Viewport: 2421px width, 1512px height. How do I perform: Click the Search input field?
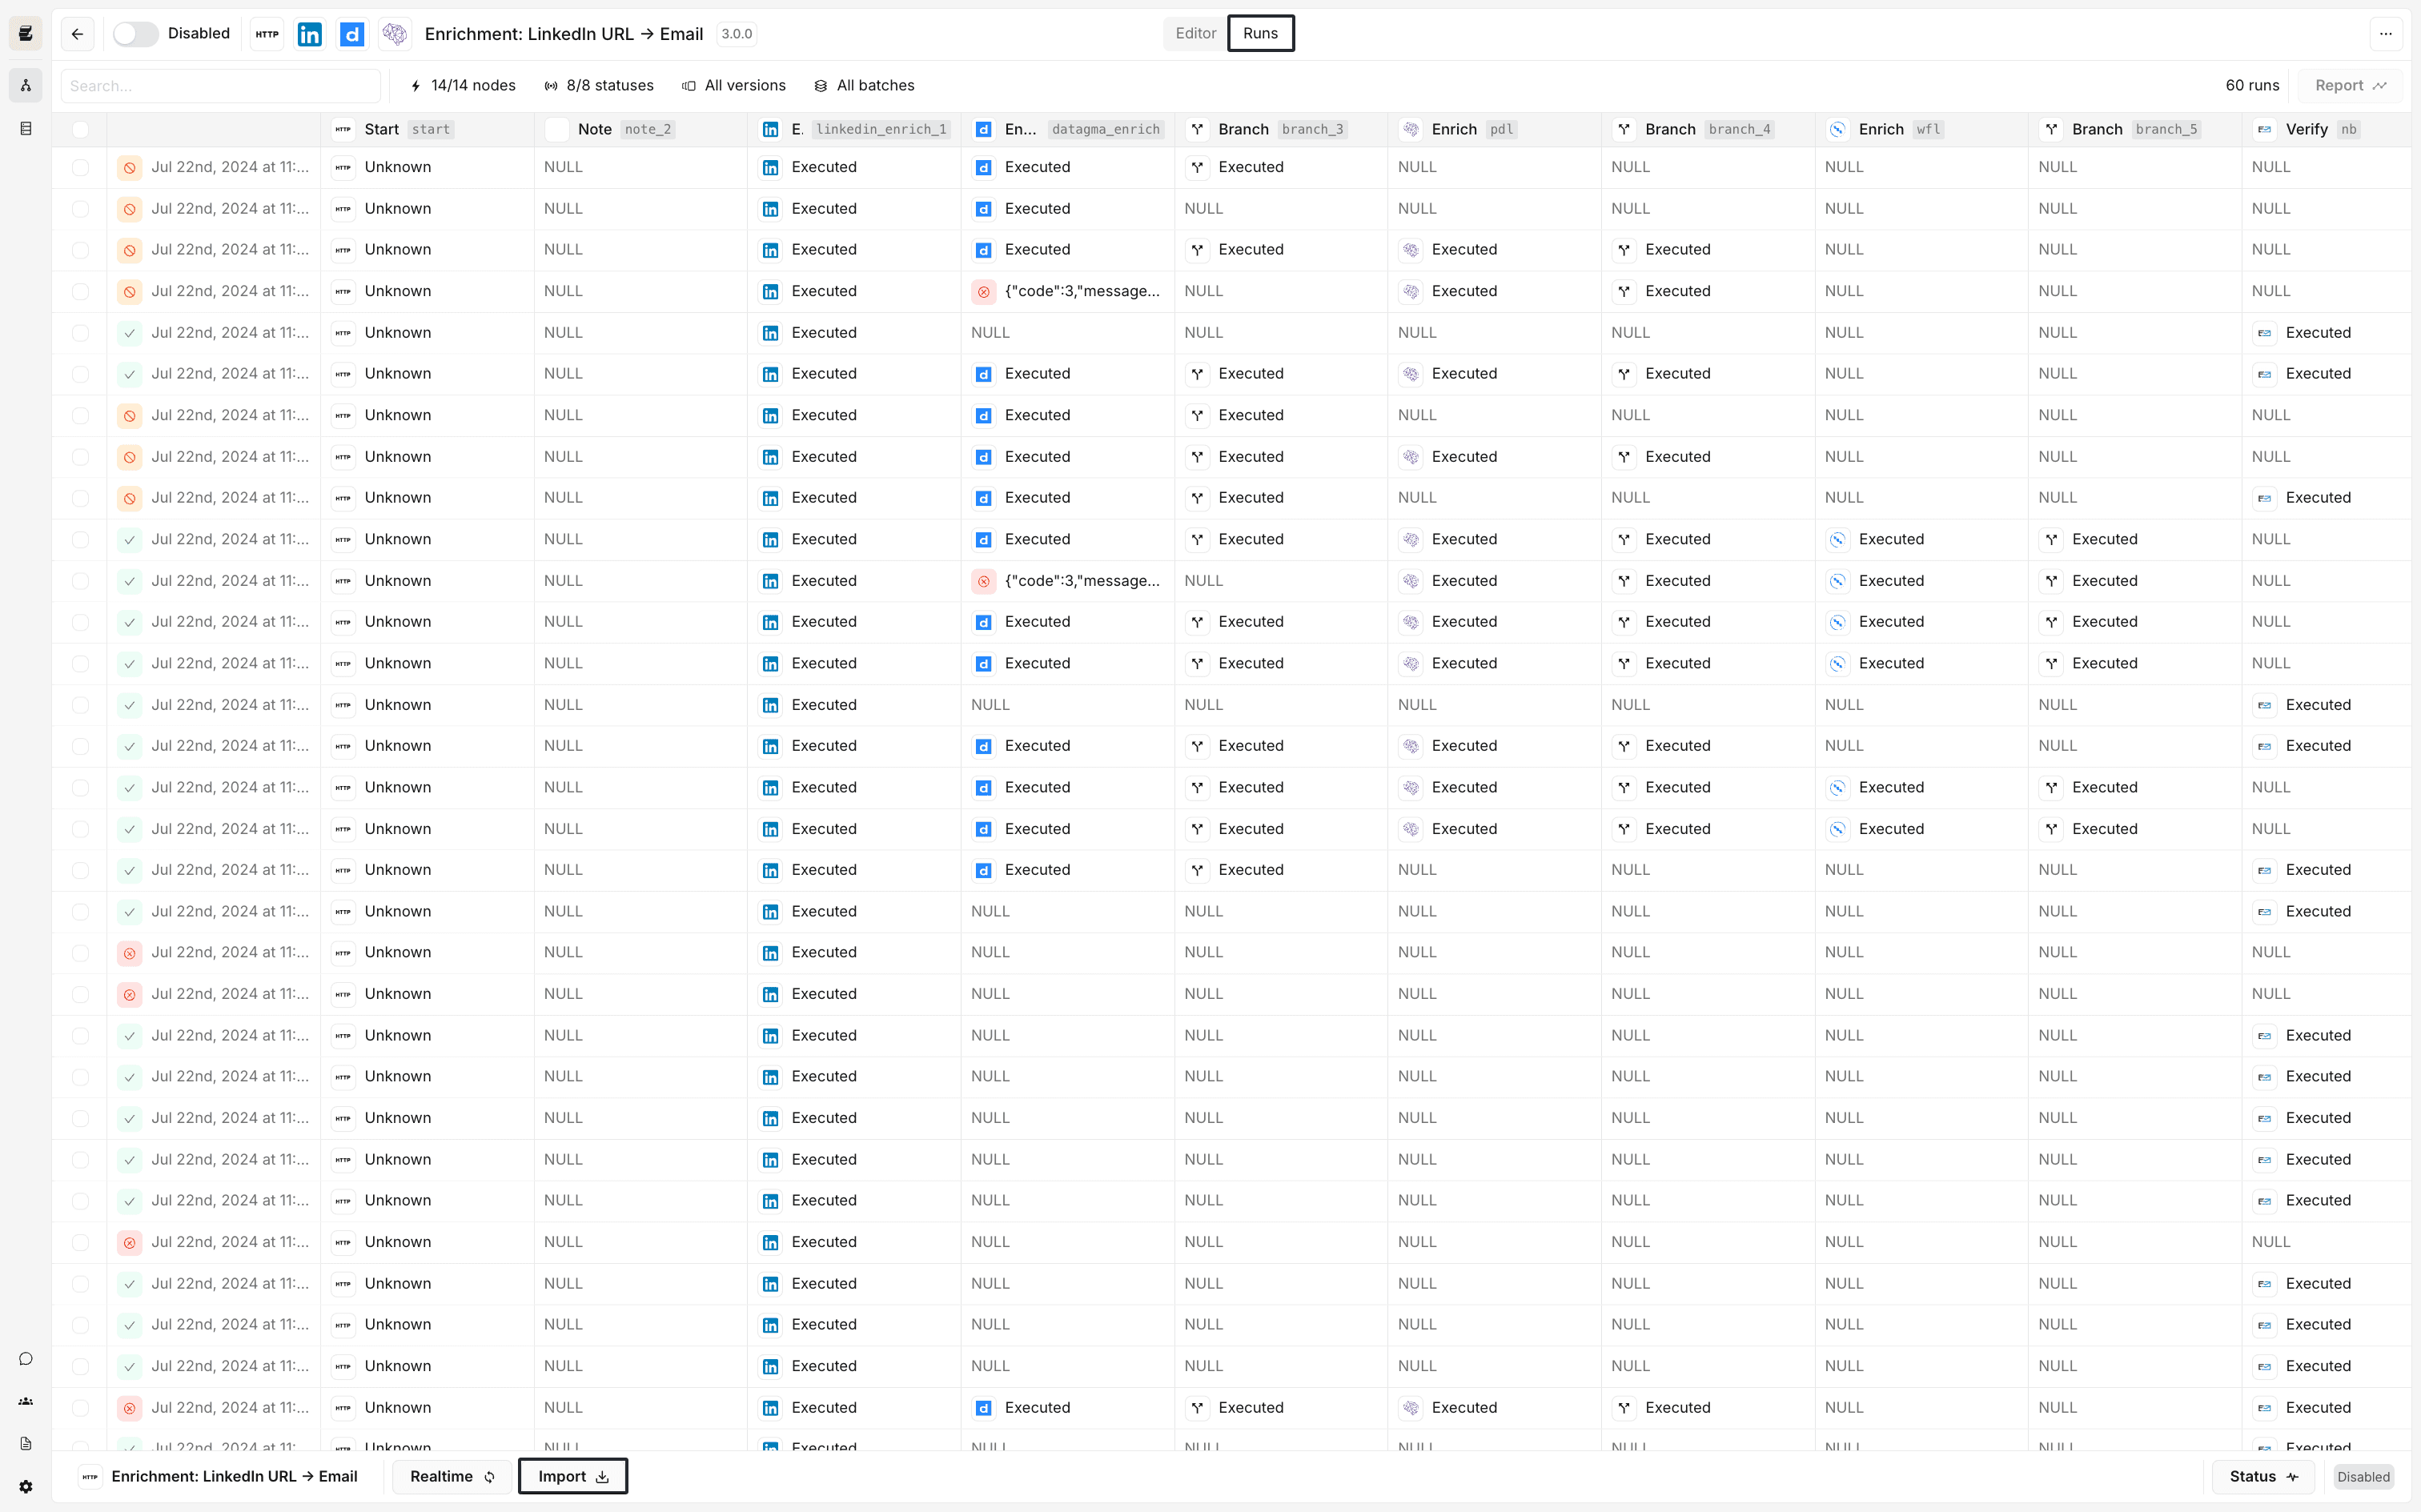[221, 86]
